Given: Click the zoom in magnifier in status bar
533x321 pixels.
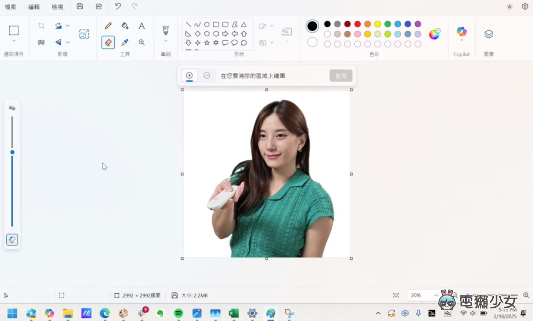Looking at the screenshot, I should pos(526,295).
